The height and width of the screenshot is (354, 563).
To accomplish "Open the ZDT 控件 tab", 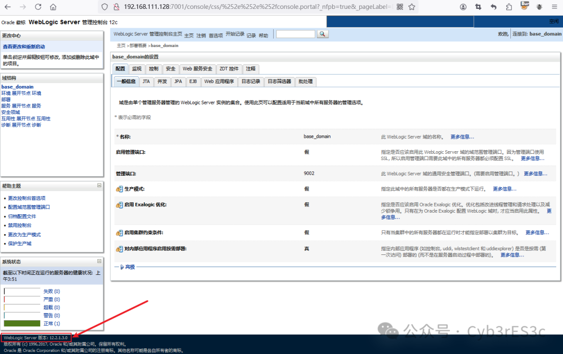I will [x=229, y=69].
